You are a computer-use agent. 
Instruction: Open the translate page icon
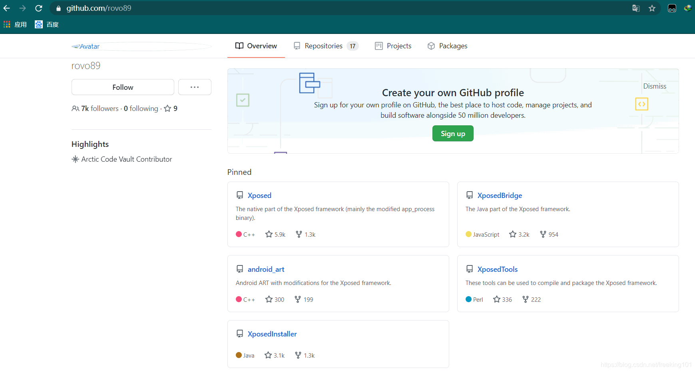tap(636, 8)
